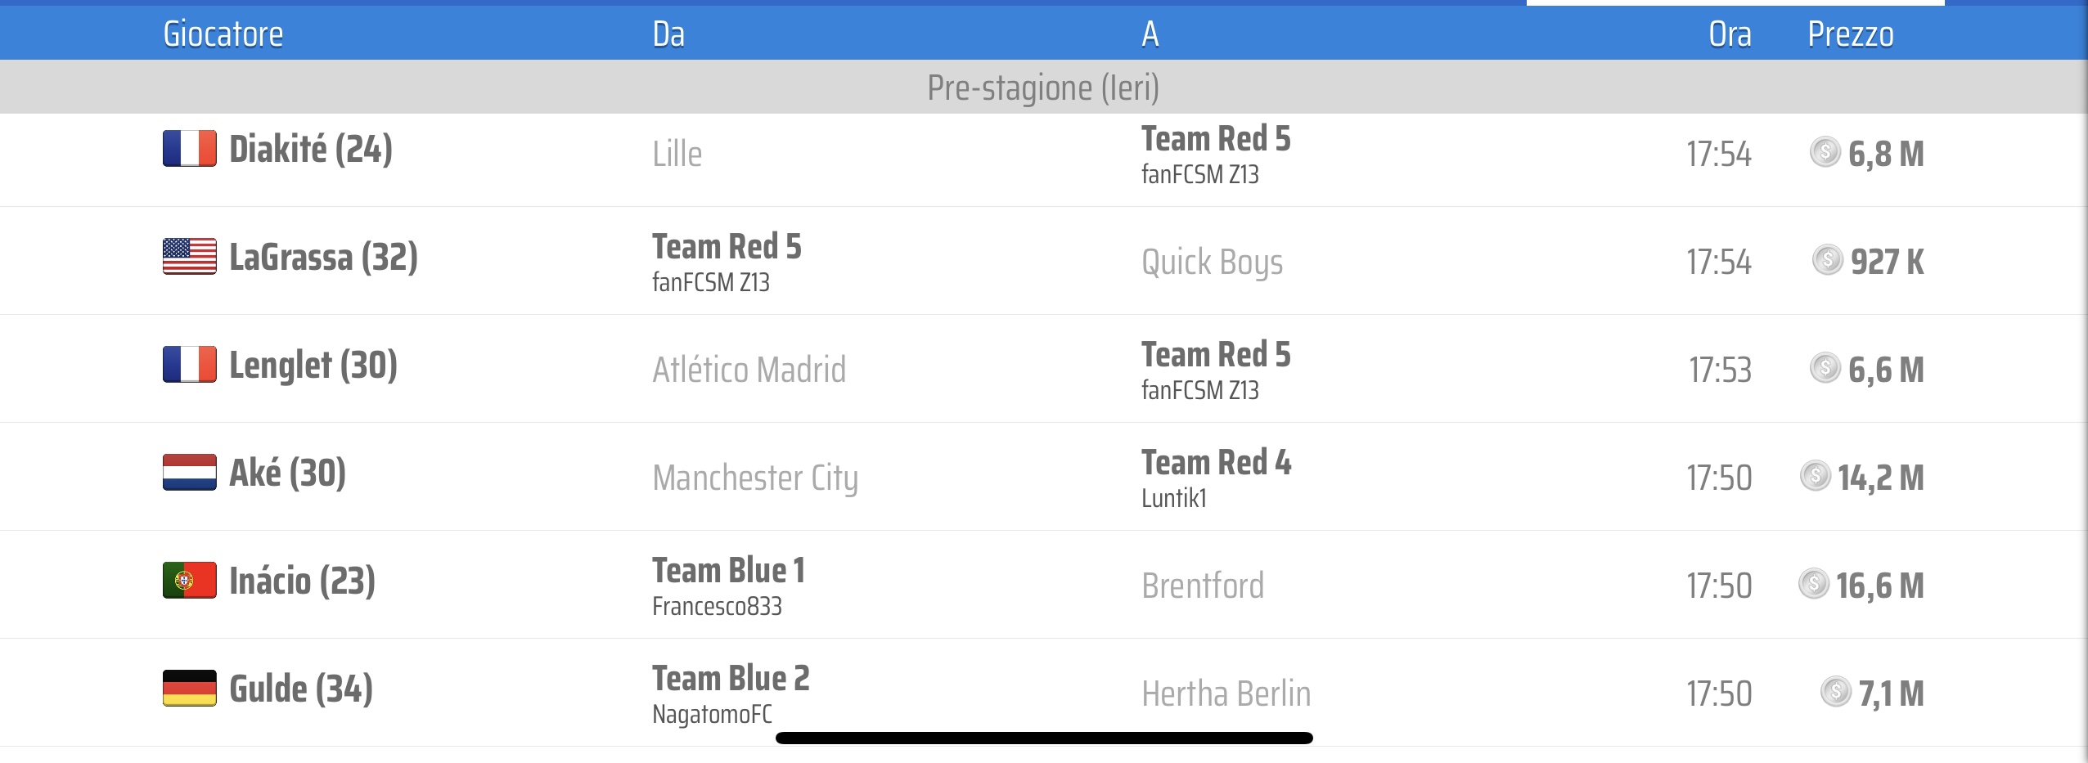Open Team Red 4 managed by Luntik1
Viewport: 2088px width, 763px height.
point(1216,478)
